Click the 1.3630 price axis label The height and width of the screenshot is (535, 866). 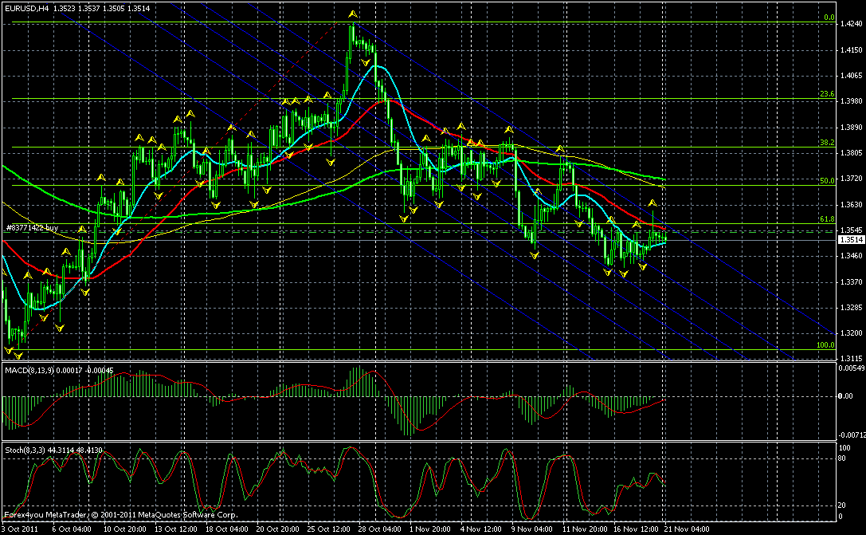coord(851,204)
